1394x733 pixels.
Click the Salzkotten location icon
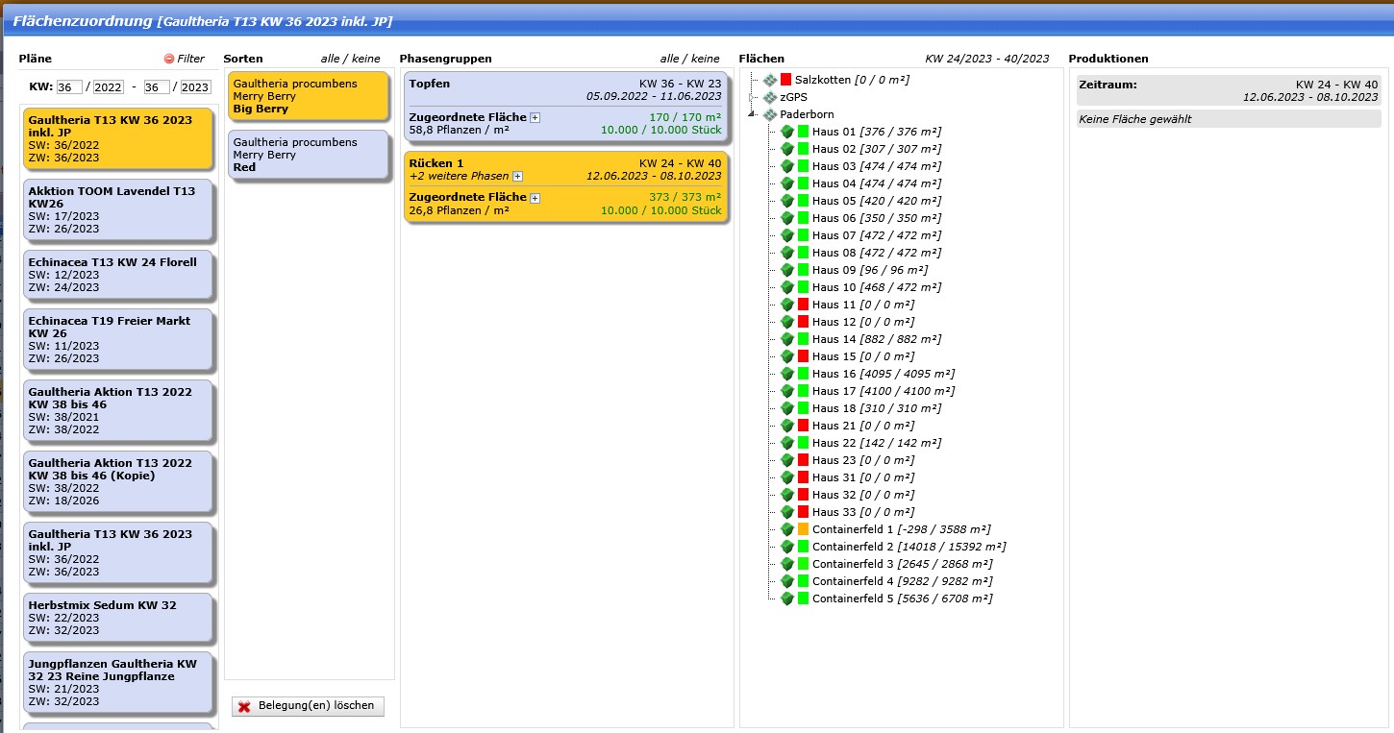[769, 80]
